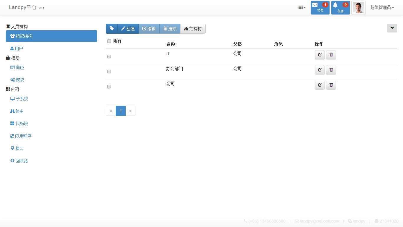Image resolution: width=403 pixels, height=227 pixels.
Task: Check the IT row checkbox
Action: click(109, 56)
